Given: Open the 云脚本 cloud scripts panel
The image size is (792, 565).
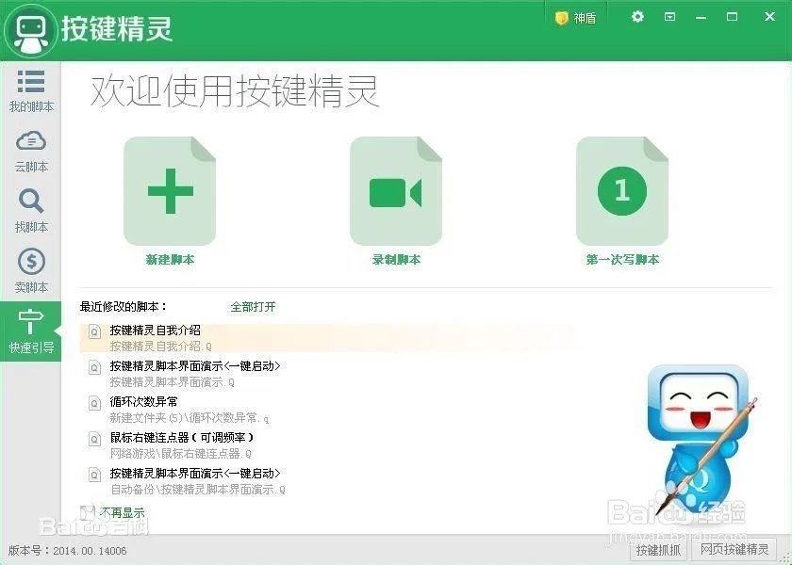Looking at the screenshot, I should pyautogui.click(x=31, y=151).
